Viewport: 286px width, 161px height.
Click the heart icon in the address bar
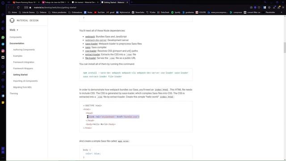point(259,8)
